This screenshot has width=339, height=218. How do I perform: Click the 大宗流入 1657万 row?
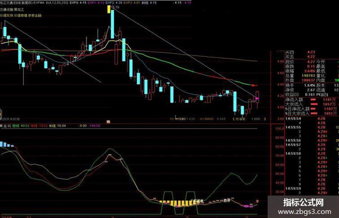311,104
